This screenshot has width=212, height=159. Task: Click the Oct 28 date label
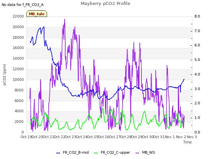point(126,137)
